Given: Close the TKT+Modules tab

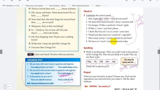Looking at the screenshot, I should pyautogui.click(x=22, y=5).
